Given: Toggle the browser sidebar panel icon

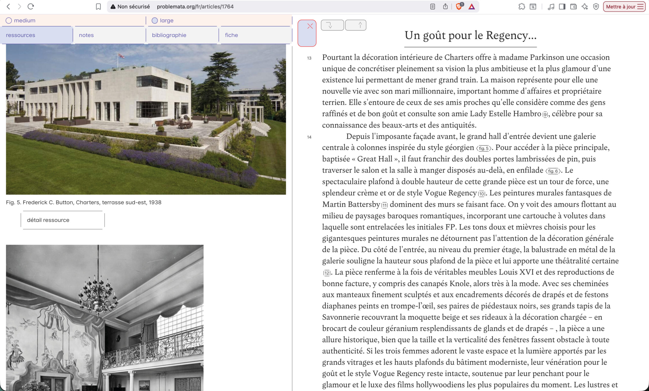Looking at the screenshot, I should 562,7.
